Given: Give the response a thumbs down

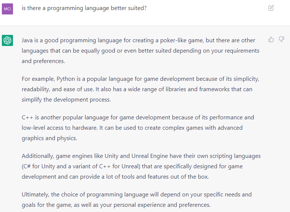Looking at the screenshot, I should [281, 39].
